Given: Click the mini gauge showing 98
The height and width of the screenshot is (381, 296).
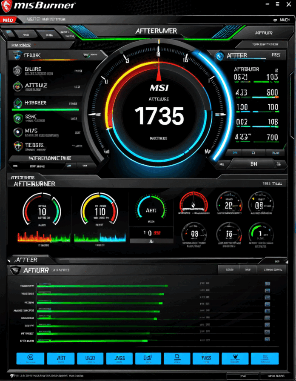Looking at the screenshot, I should (x=194, y=234).
